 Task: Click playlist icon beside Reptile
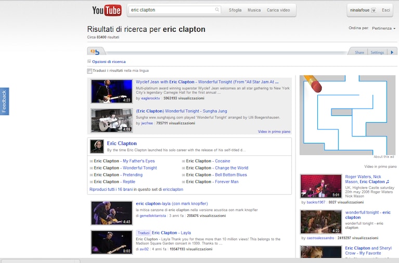coord(92,181)
